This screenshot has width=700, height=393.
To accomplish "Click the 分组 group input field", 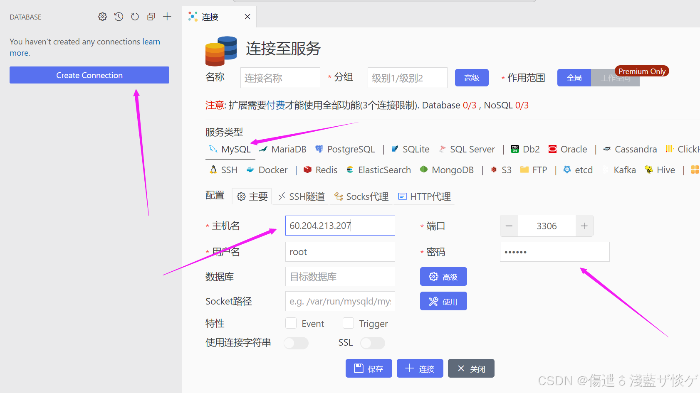I will pyautogui.click(x=408, y=78).
